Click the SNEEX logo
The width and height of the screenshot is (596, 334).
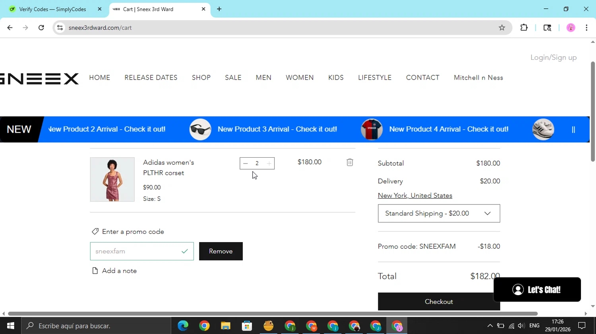coord(39,78)
